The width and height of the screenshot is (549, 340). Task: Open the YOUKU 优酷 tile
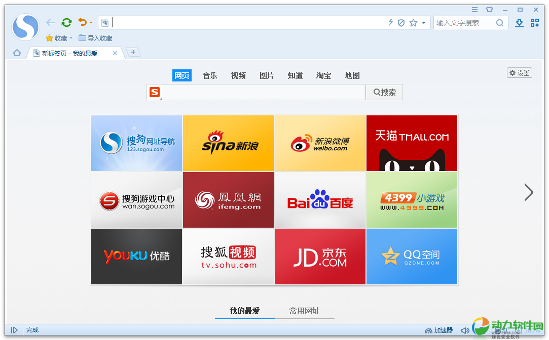[x=136, y=257]
